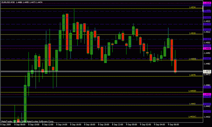The width and height of the screenshot is (212, 127).
Task: Click the yellow 1.4443 level label
Action: click(x=192, y=104)
